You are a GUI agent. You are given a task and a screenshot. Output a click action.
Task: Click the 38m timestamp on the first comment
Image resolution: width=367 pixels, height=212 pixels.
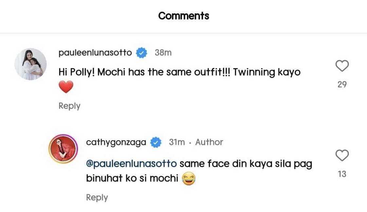163,53
